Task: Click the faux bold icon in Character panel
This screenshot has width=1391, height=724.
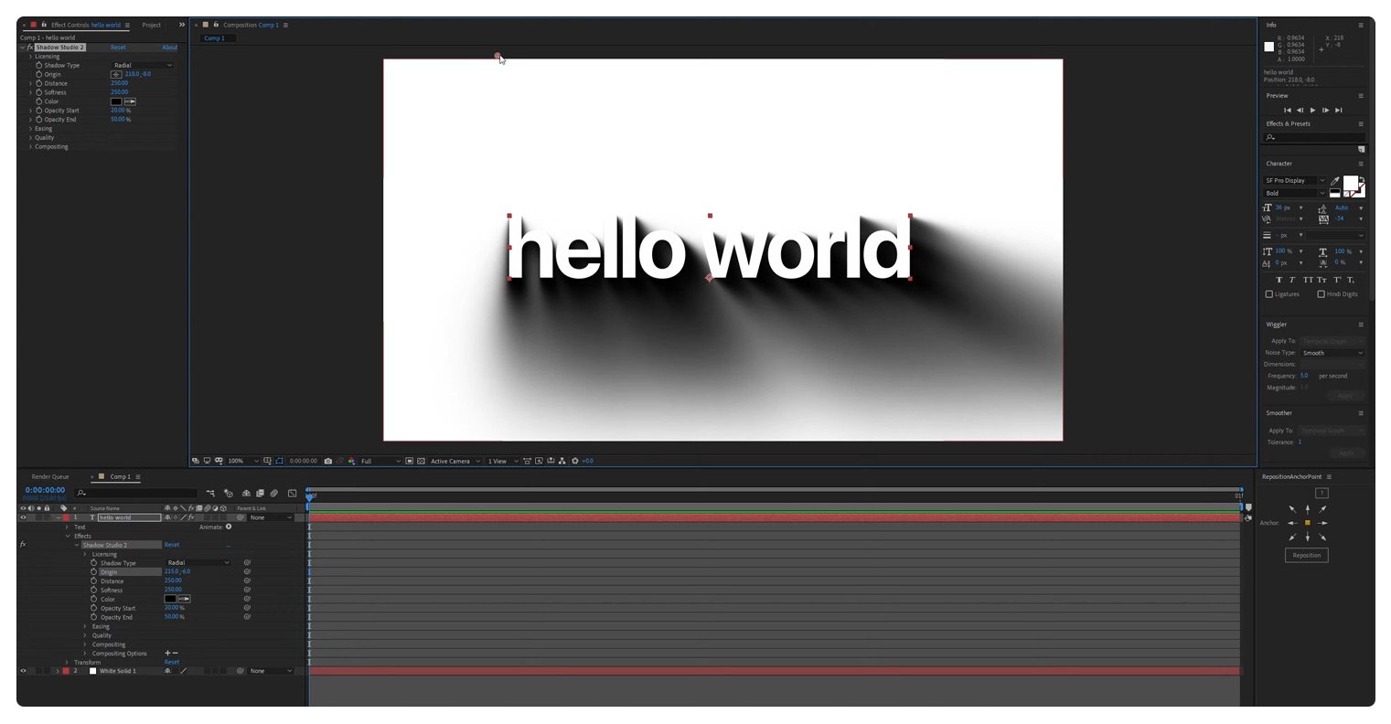Action: point(1279,280)
